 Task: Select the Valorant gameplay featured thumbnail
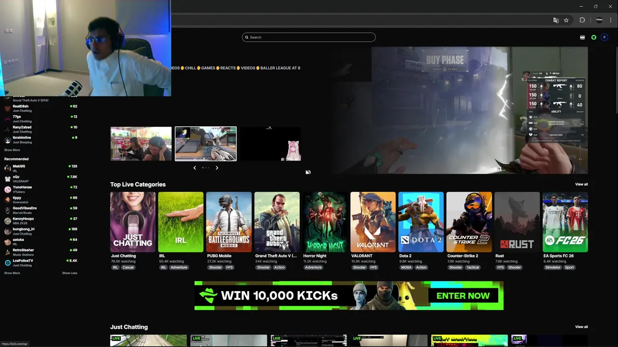click(206, 144)
